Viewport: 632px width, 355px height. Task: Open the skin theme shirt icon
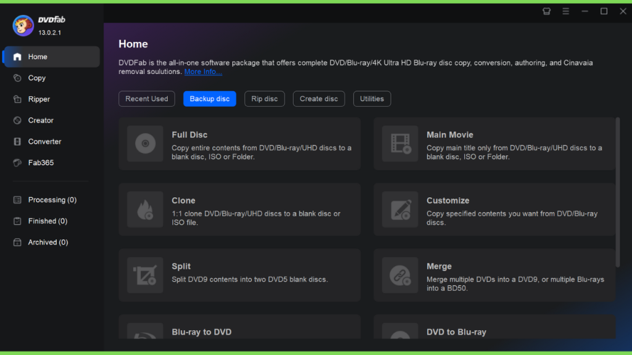click(x=547, y=11)
